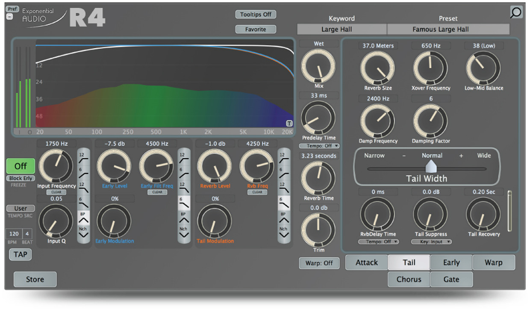
Task: Click the T icon on the spectrum graph
Action: [x=289, y=124]
